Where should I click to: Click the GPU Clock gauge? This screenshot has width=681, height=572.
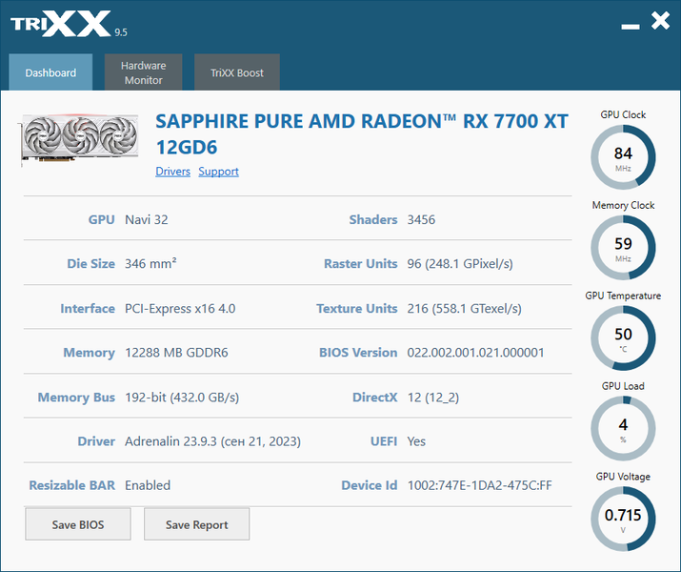point(623,157)
